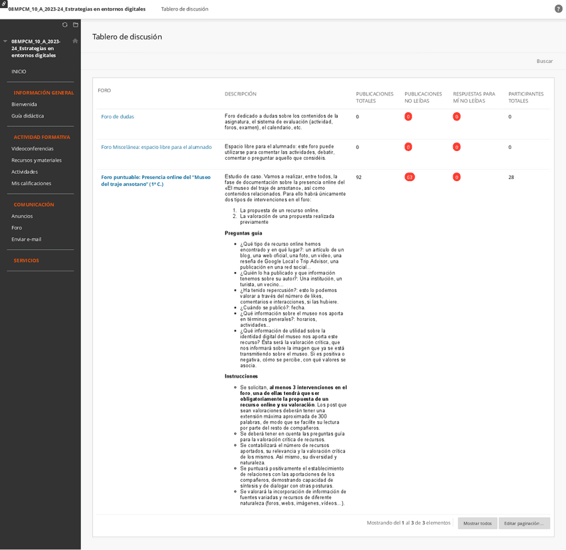This screenshot has width=566, height=550.
Task: Click the Instrucciones heading
Action: pyautogui.click(x=241, y=376)
